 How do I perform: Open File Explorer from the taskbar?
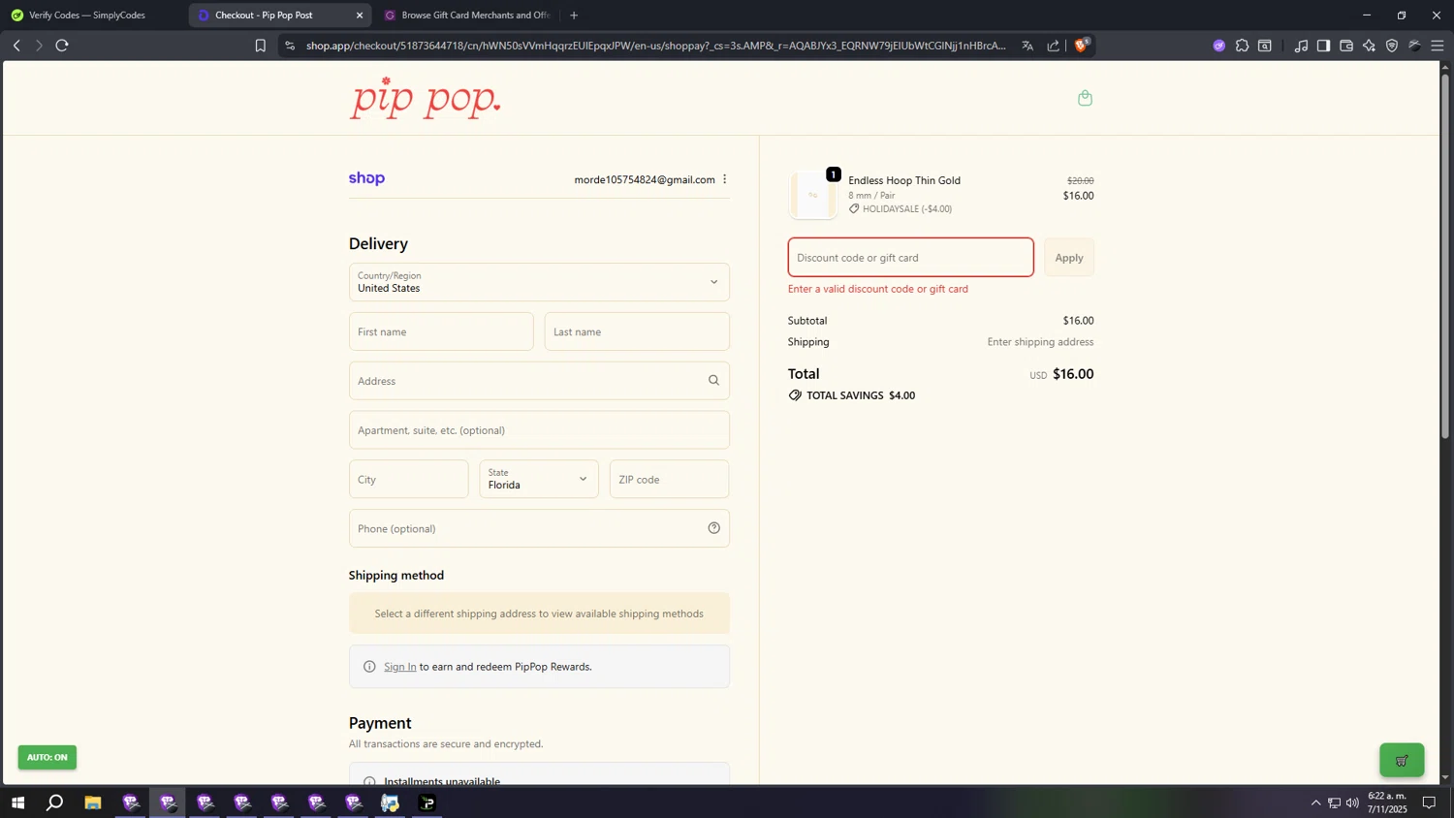pyautogui.click(x=93, y=802)
